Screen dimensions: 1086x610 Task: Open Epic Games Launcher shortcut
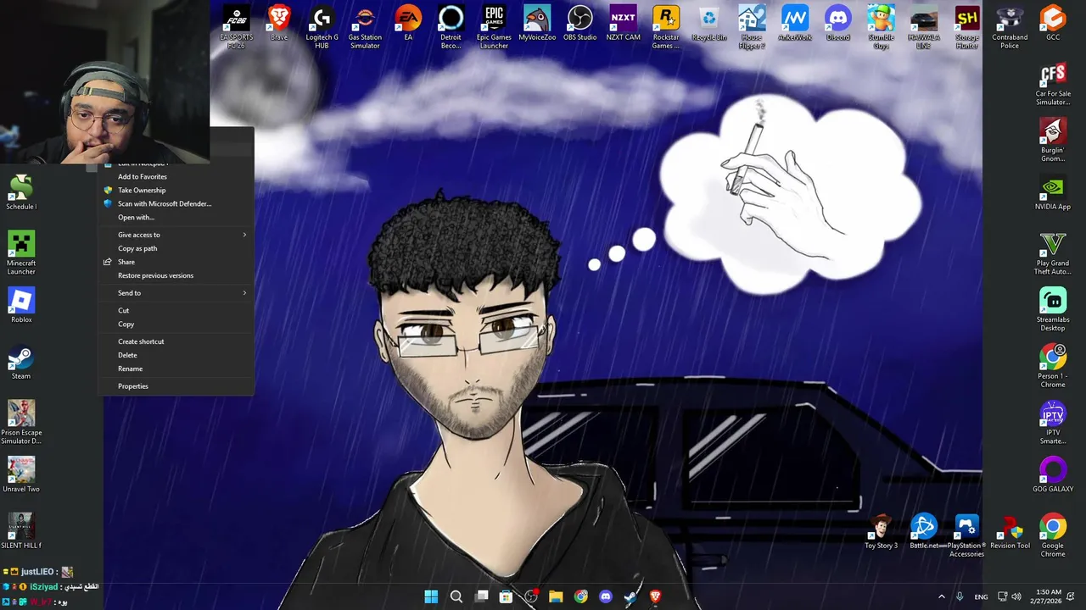[x=494, y=27]
